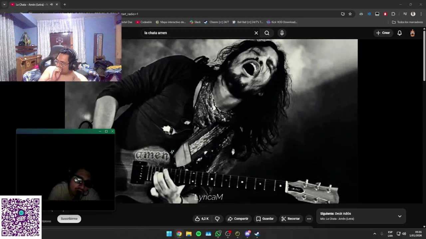Click the install app icon in address bar
Screen dimensions: 426x239
pos(343,14)
